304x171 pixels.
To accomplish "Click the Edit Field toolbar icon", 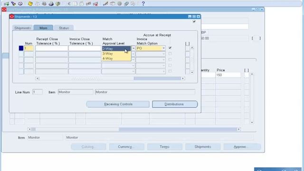I will pos(105,4).
